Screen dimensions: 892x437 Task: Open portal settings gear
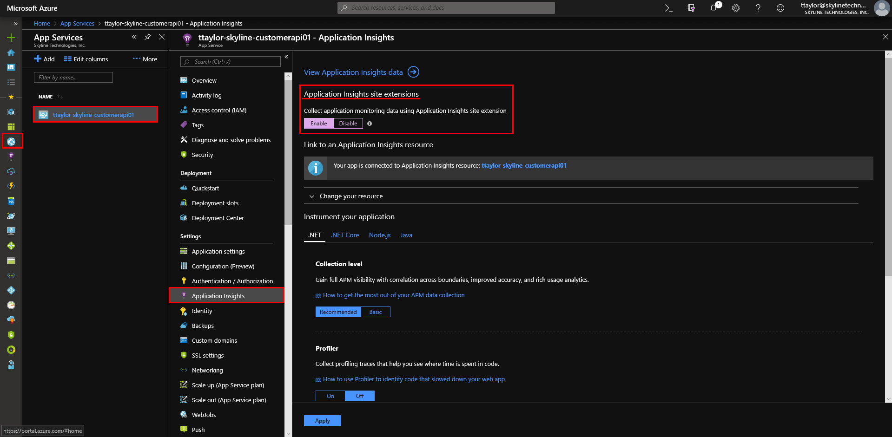(x=736, y=8)
